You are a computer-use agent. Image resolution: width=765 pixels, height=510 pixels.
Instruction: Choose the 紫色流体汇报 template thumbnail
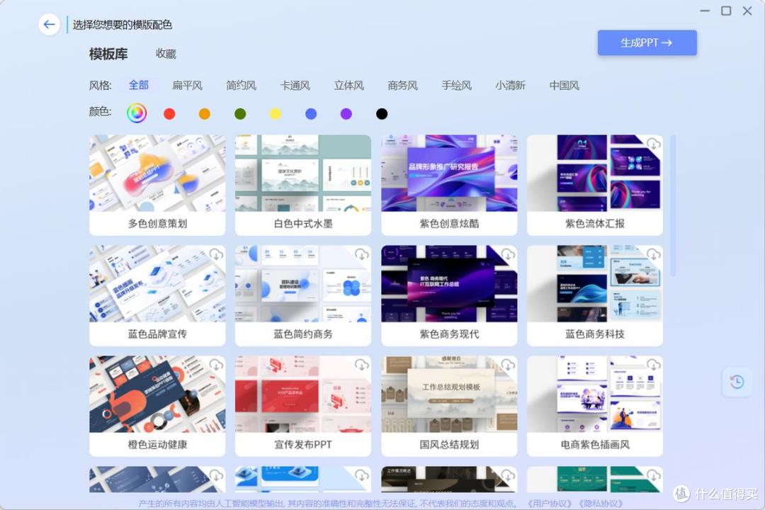pos(595,174)
